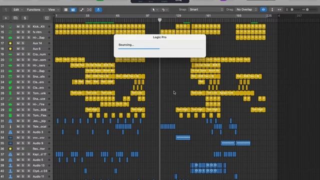This screenshot has height=180, width=320.
Task: Click the audio waveform icon on track 31
Action: pos(10,121)
